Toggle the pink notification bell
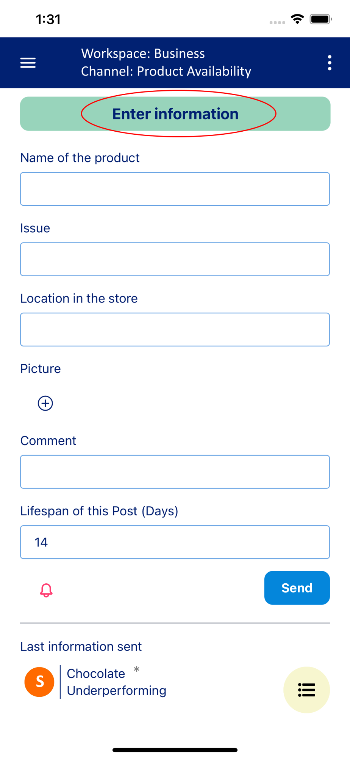The height and width of the screenshot is (759, 350). tap(46, 590)
